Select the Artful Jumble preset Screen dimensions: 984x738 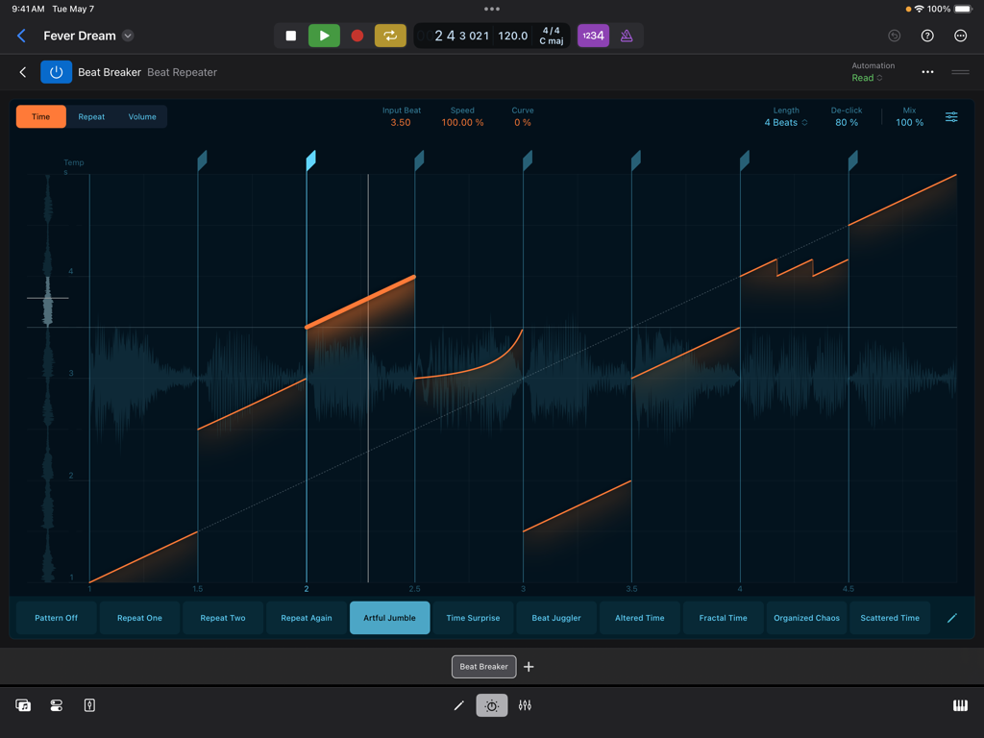tap(389, 618)
